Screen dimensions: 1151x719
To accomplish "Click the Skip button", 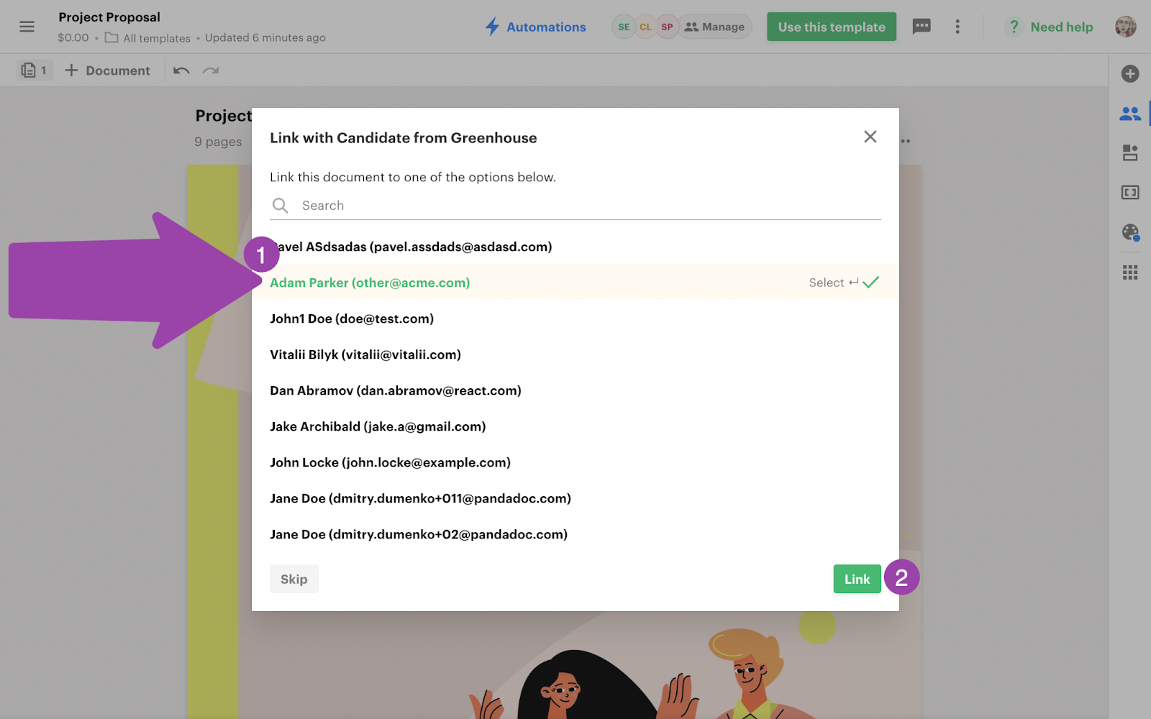I will coord(294,579).
